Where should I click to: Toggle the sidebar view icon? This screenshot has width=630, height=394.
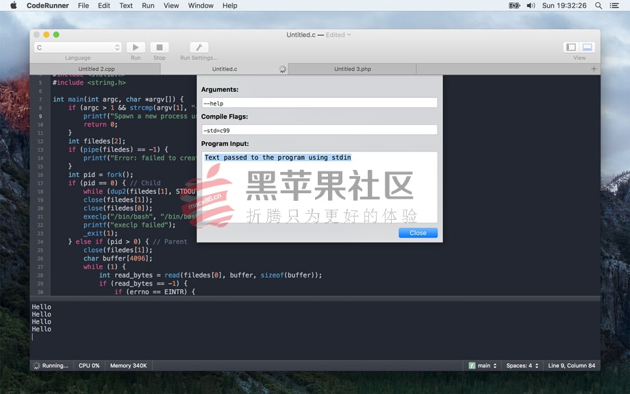[571, 47]
